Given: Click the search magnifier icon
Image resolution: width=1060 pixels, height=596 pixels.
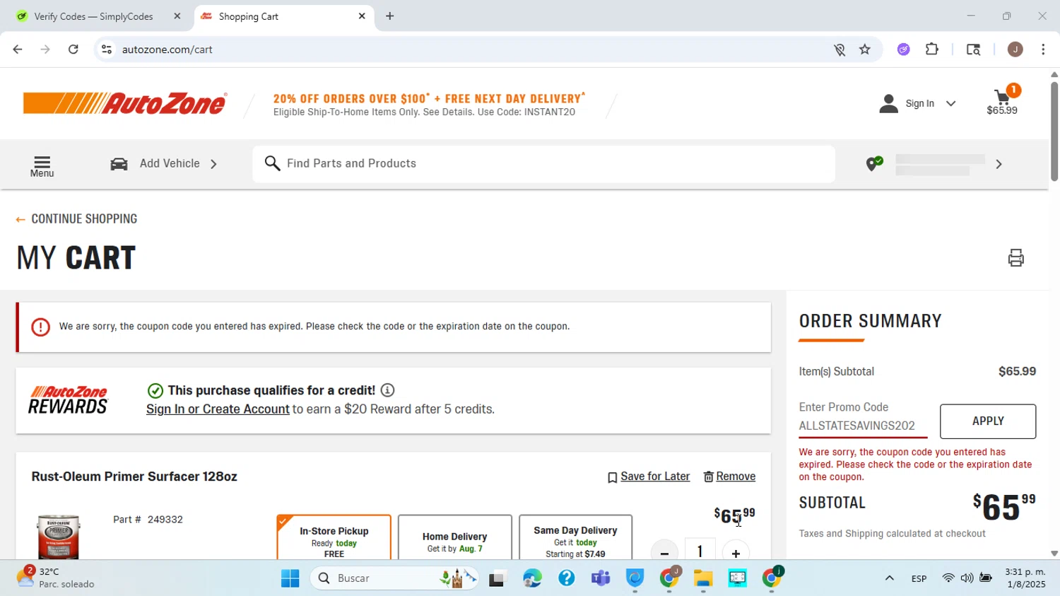Looking at the screenshot, I should 272,164.
